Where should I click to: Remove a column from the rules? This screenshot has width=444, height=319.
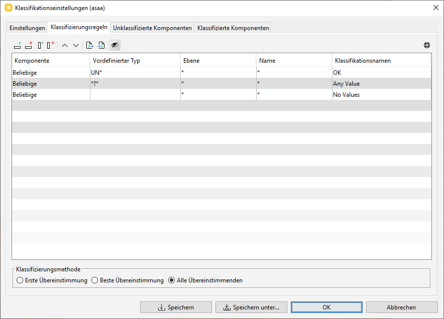click(x=51, y=45)
